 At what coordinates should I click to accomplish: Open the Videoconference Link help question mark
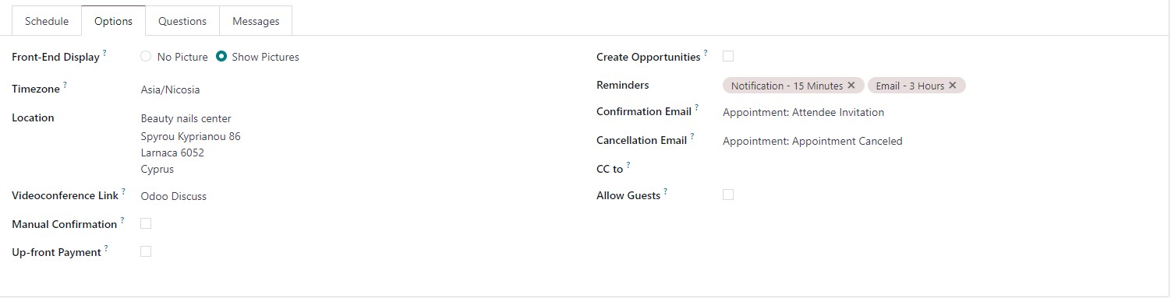tap(123, 192)
